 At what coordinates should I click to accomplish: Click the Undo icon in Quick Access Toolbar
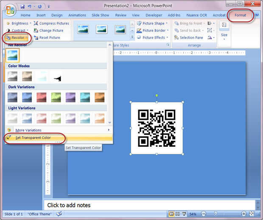(30, 6)
